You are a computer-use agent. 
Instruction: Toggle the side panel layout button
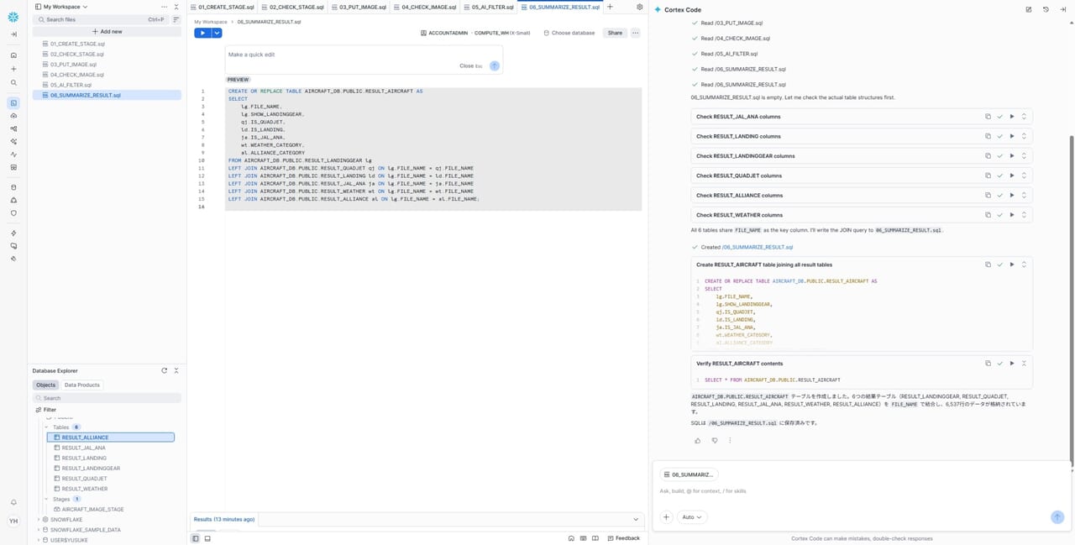pyautogui.click(x=196, y=538)
